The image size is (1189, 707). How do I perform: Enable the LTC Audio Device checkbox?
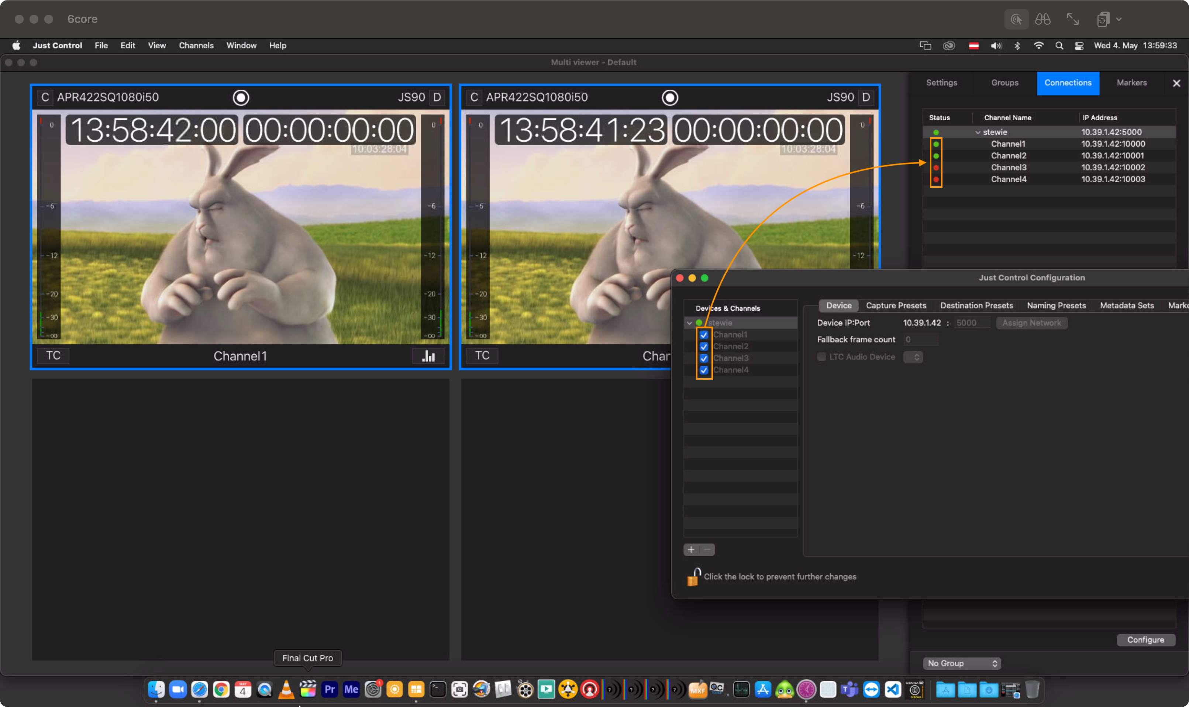[821, 357]
